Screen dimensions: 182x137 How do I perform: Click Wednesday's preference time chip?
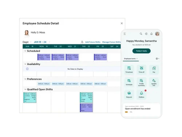point(72,84)
